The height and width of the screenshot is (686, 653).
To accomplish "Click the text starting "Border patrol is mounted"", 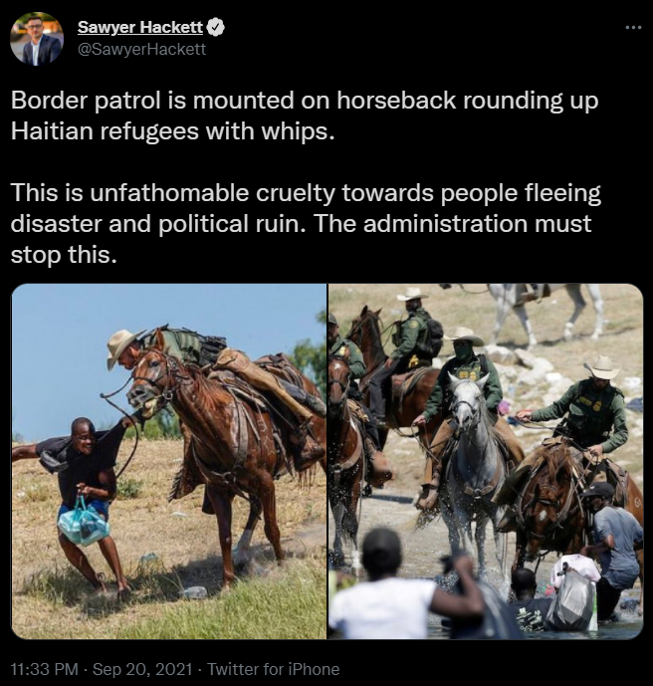I will point(305,115).
